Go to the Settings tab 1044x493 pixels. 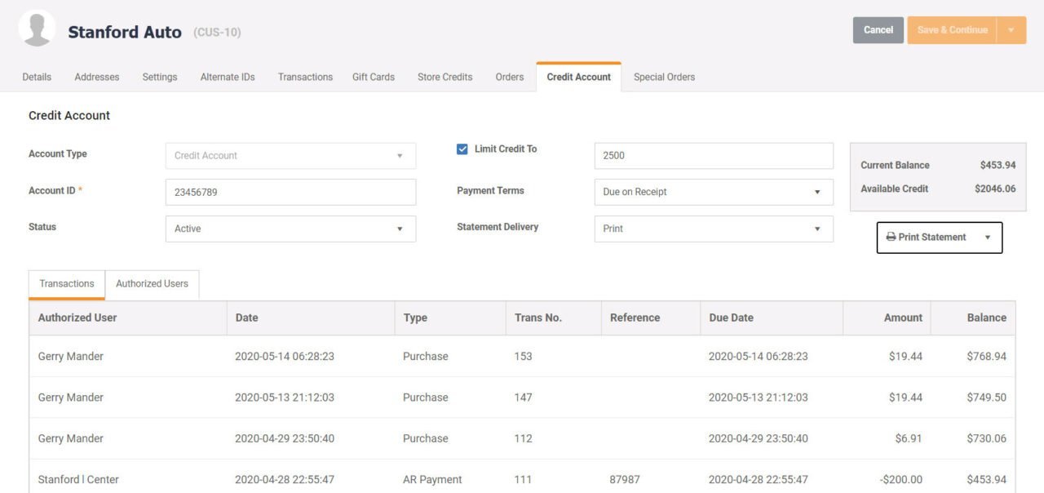[x=160, y=77]
